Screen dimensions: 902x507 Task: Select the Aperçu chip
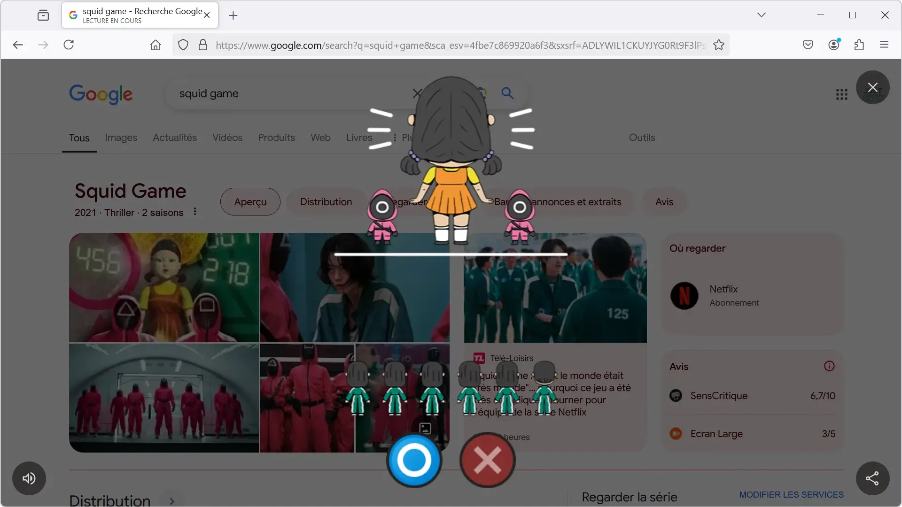click(250, 202)
